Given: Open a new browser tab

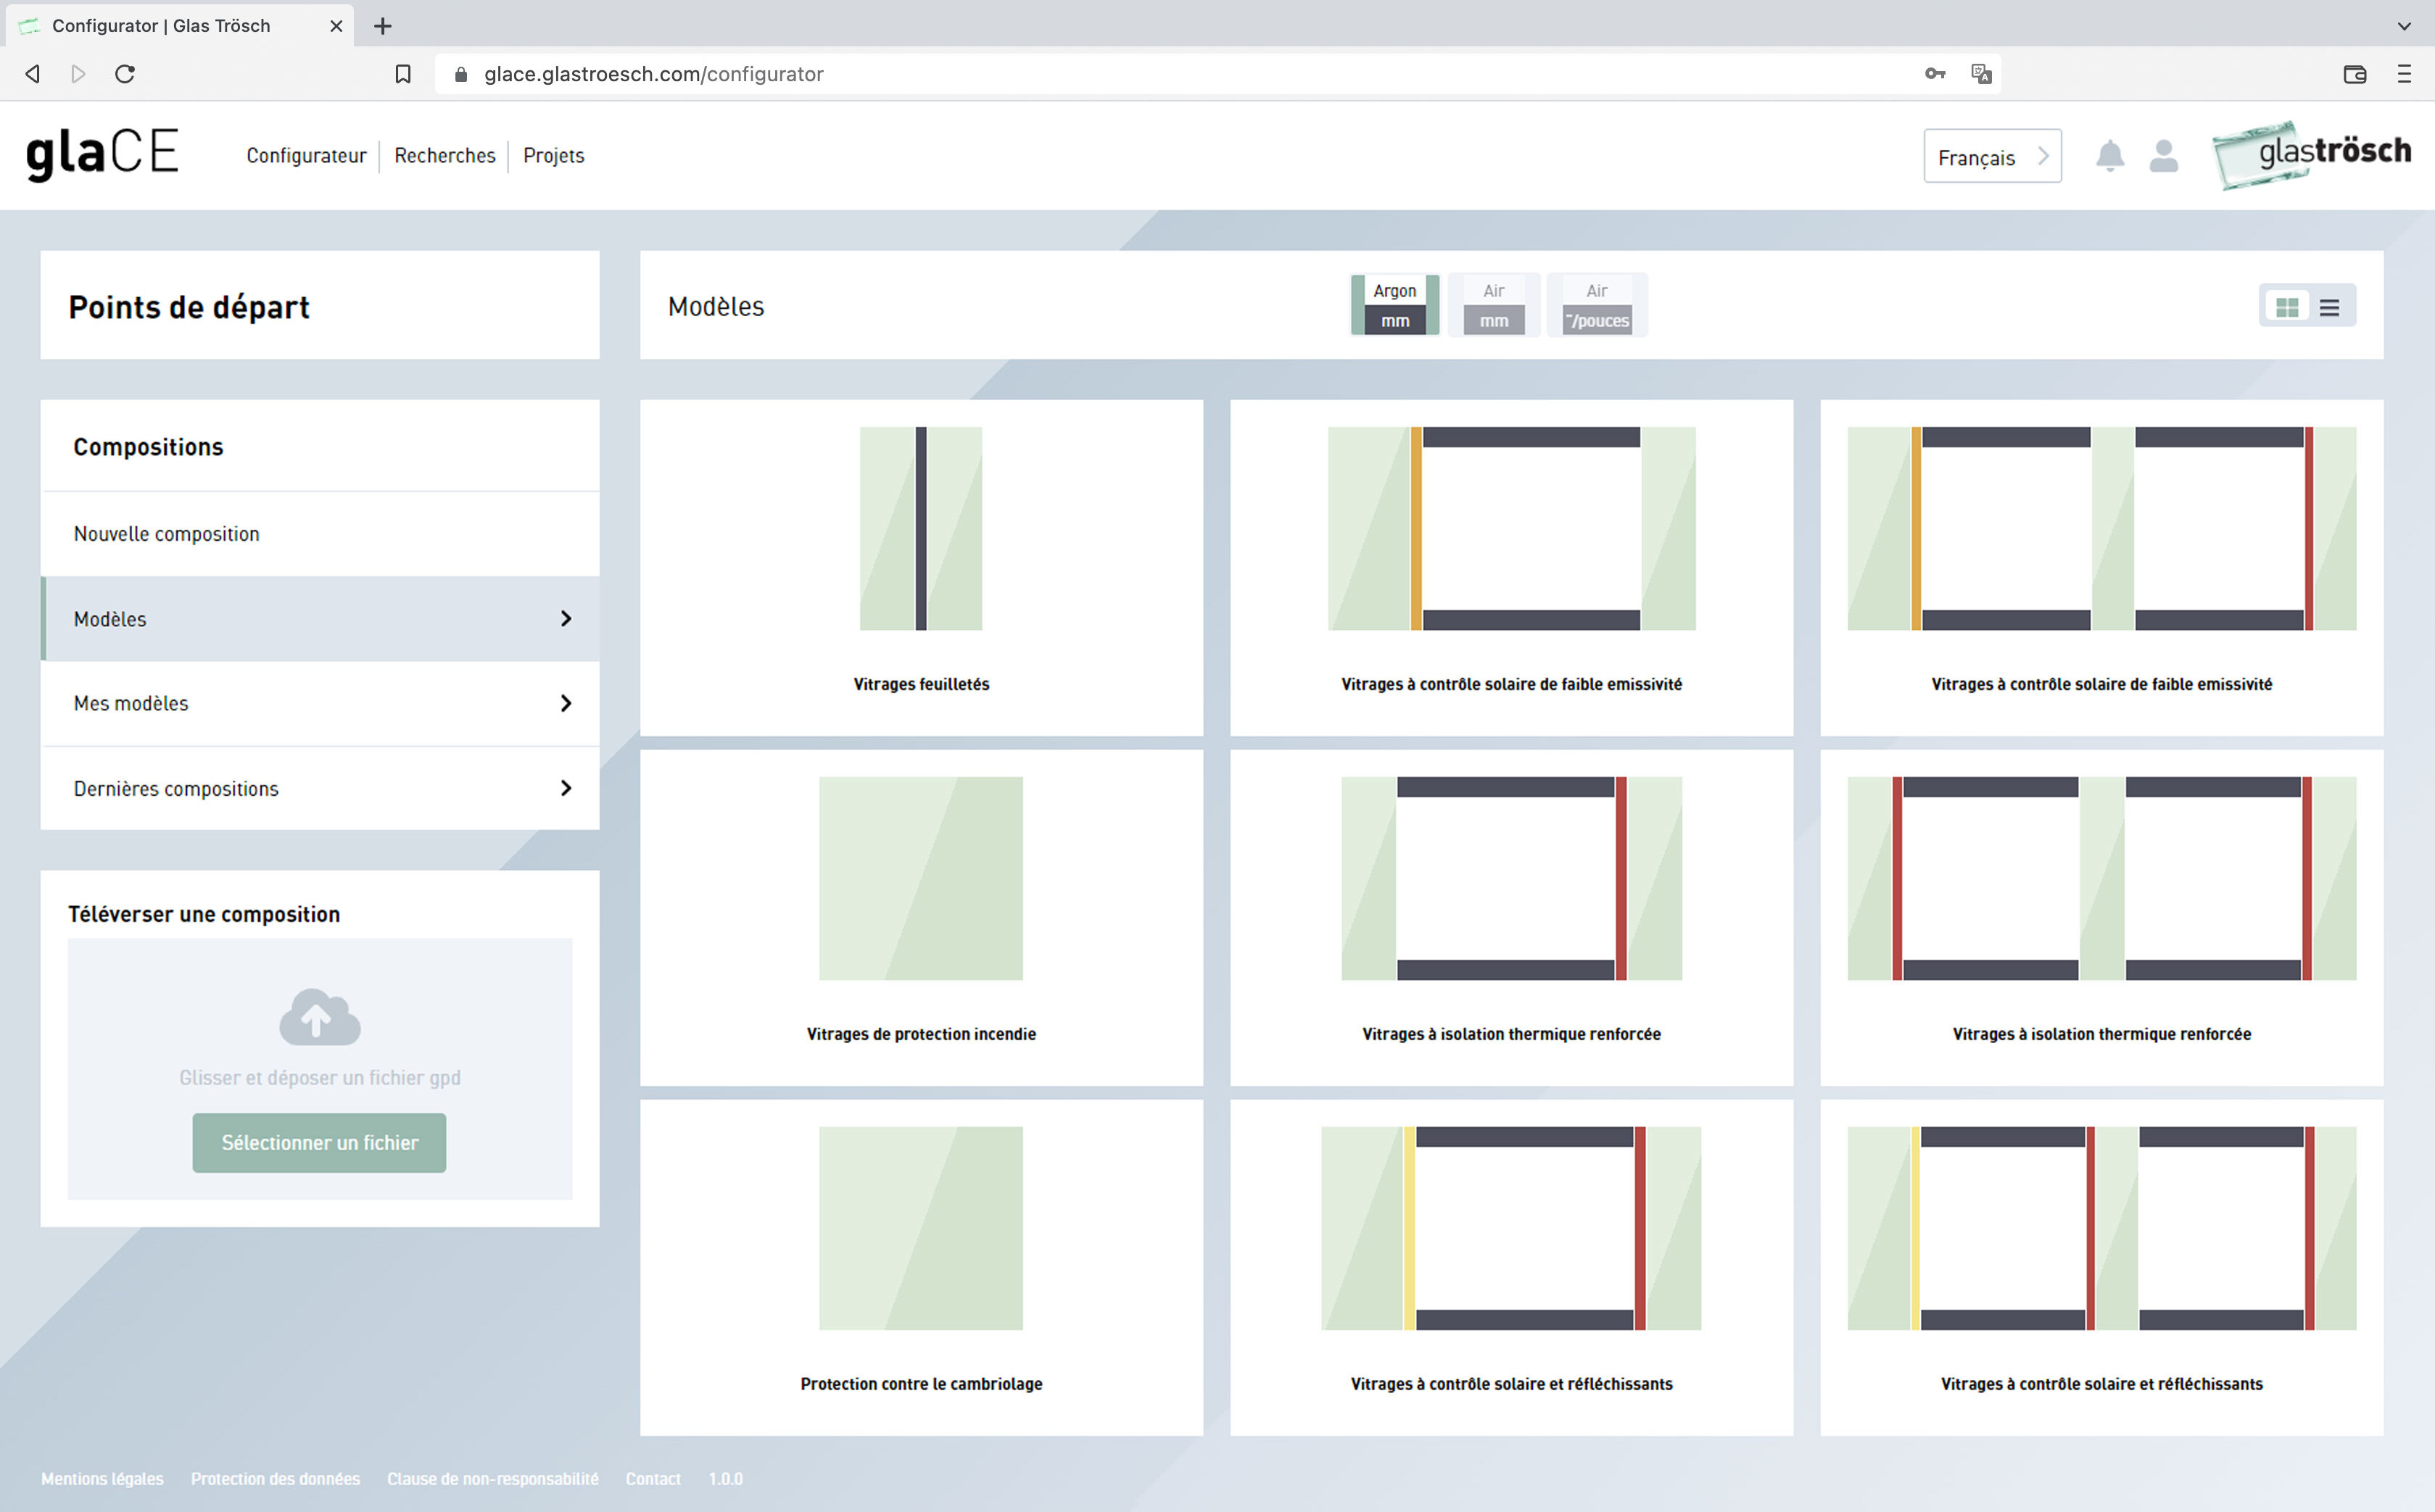Looking at the screenshot, I should point(382,26).
